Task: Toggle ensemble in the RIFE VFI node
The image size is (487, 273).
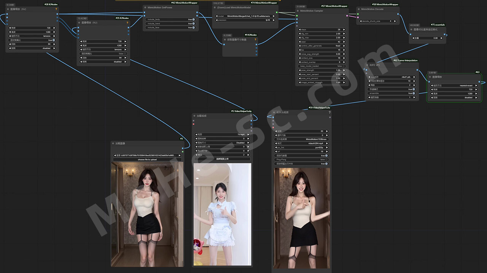Action: tap(414, 93)
